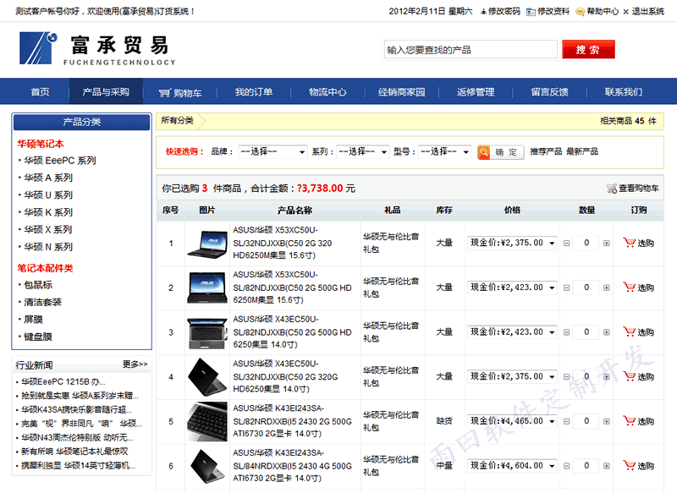Open price dropdown for row 2 ¥2,423.00
This screenshot has height=493, width=677.
pos(512,288)
